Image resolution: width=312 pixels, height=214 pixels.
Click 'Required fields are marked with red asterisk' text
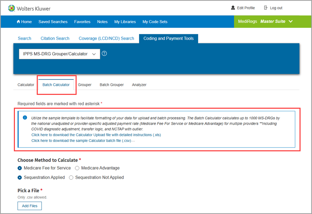[x=59, y=104]
